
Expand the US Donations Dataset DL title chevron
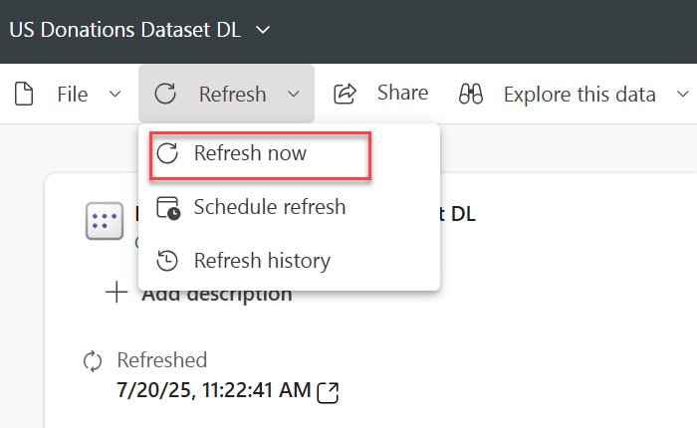[x=263, y=30]
